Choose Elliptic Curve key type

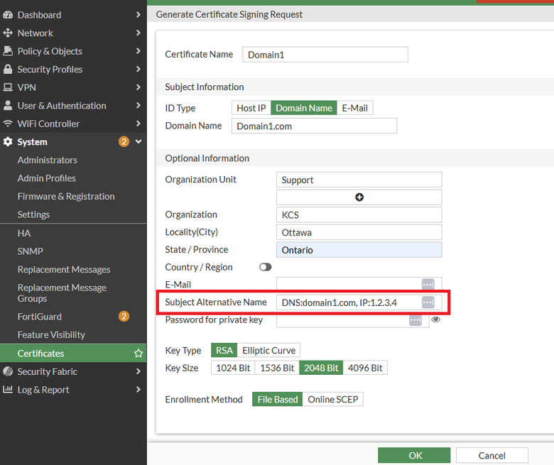[269, 350]
